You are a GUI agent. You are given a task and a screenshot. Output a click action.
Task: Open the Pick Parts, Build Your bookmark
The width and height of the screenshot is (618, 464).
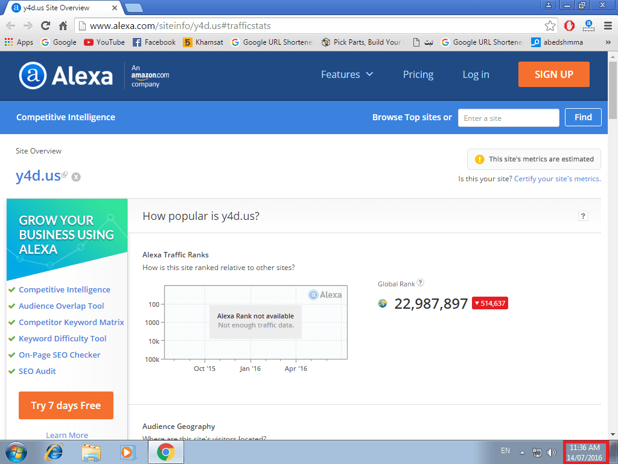[x=362, y=42]
